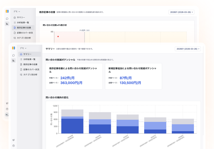The image size is (214, 149).
Task: Click megaphone announcements icon in back window
Action: coord(7,103)
